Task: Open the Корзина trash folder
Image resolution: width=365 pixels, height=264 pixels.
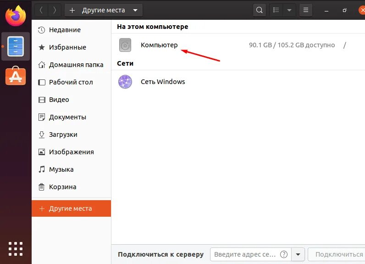Action: pyautogui.click(x=62, y=187)
